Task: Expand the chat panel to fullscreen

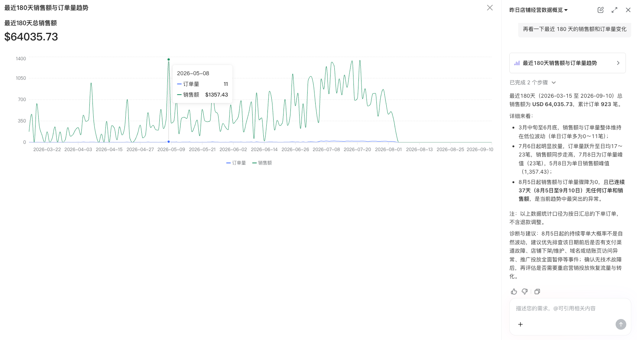Action: point(614,10)
